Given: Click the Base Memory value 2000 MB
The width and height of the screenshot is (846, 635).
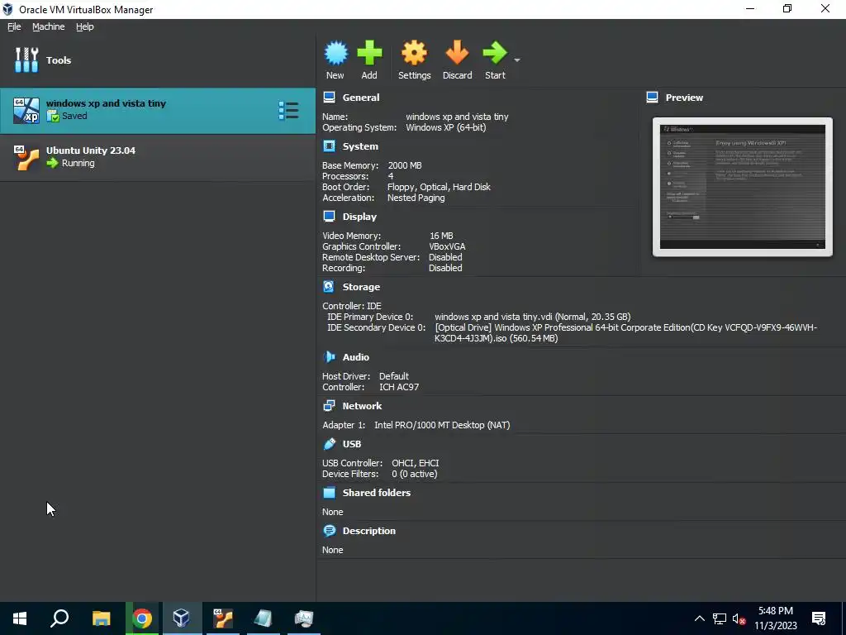Looking at the screenshot, I should point(405,165).
